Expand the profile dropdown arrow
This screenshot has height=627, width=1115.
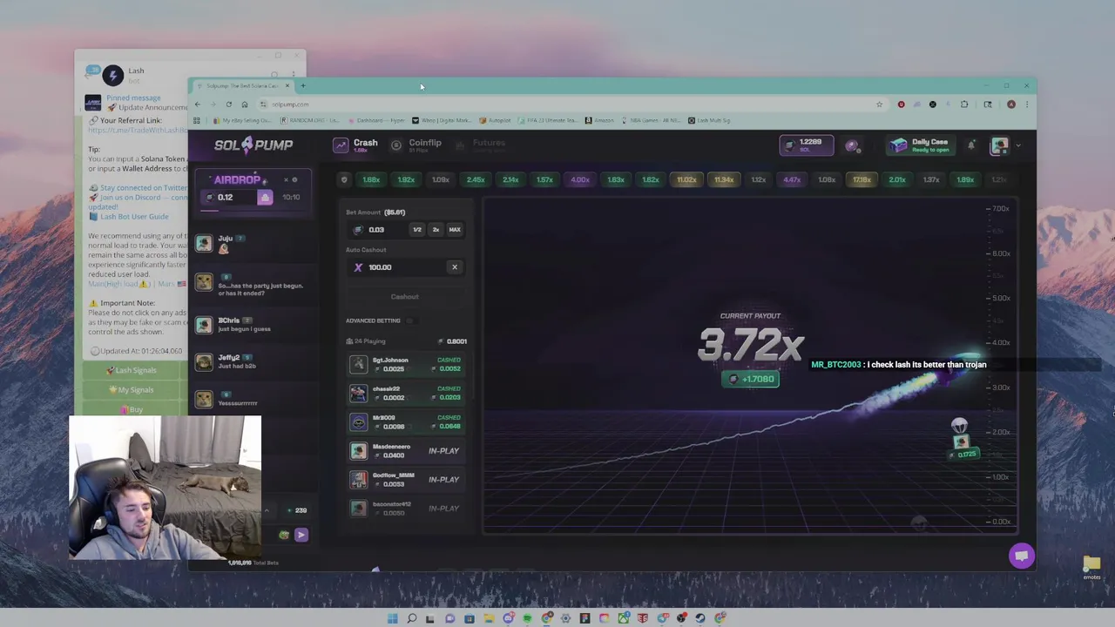click(x=1018, y=145)
